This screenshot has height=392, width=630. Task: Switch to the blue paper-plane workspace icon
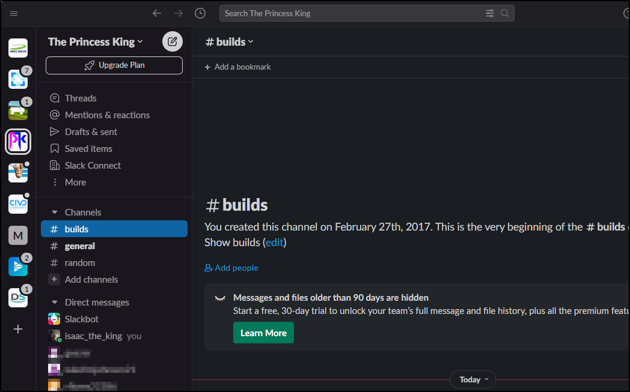coord(18,267)
